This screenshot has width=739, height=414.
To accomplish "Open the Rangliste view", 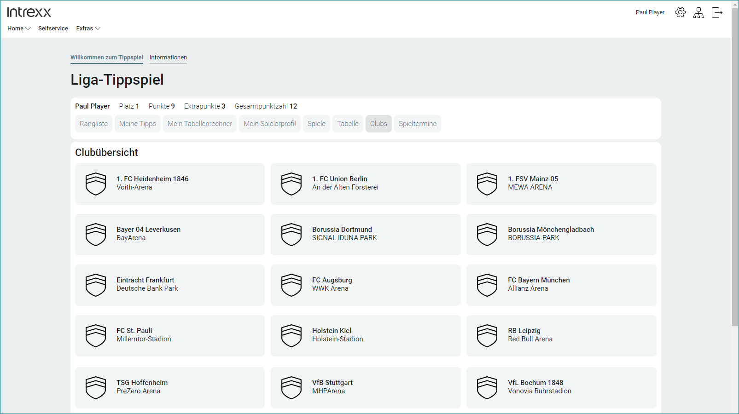I will (x=93, y=124).
